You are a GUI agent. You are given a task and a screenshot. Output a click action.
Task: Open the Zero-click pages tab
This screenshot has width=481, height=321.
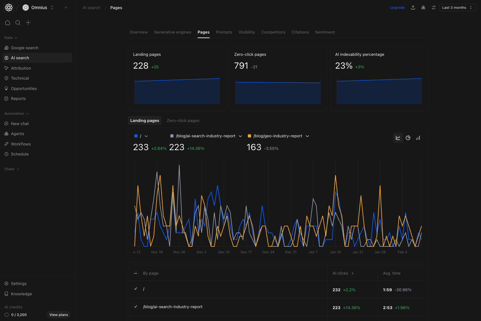(183, 120)
